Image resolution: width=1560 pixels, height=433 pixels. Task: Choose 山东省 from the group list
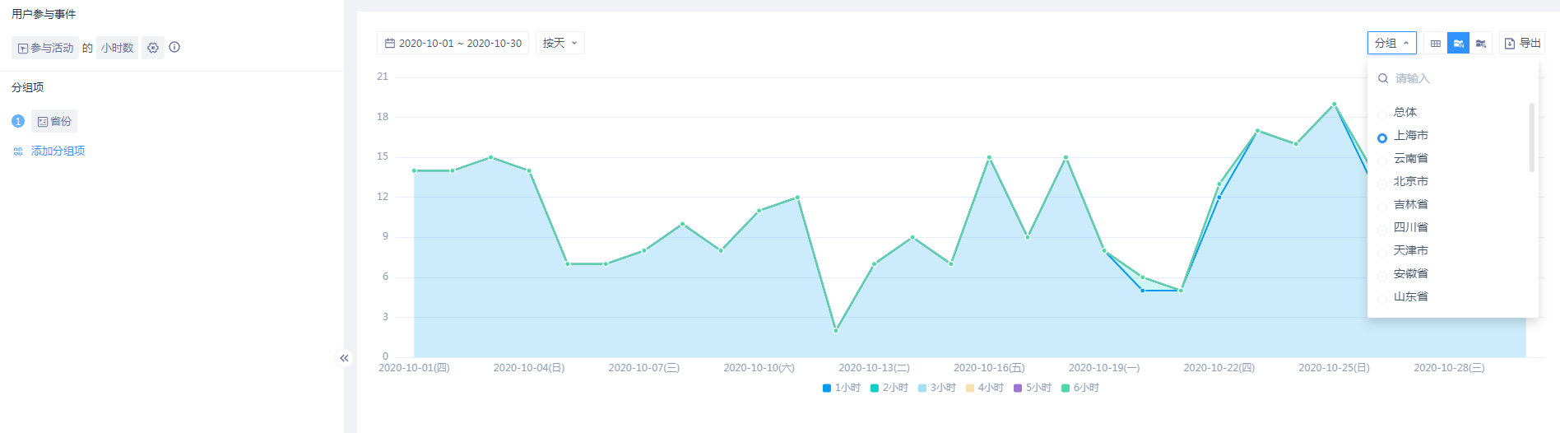1410,296
